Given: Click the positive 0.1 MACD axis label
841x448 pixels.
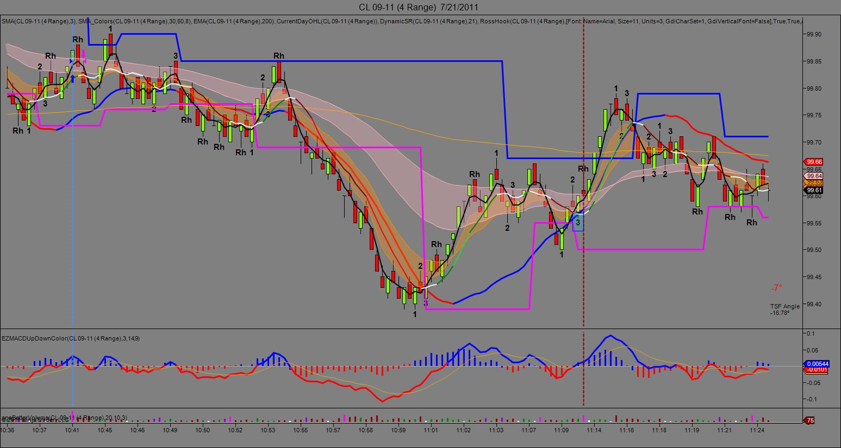Looking at the screenshot, I should 810,333.
